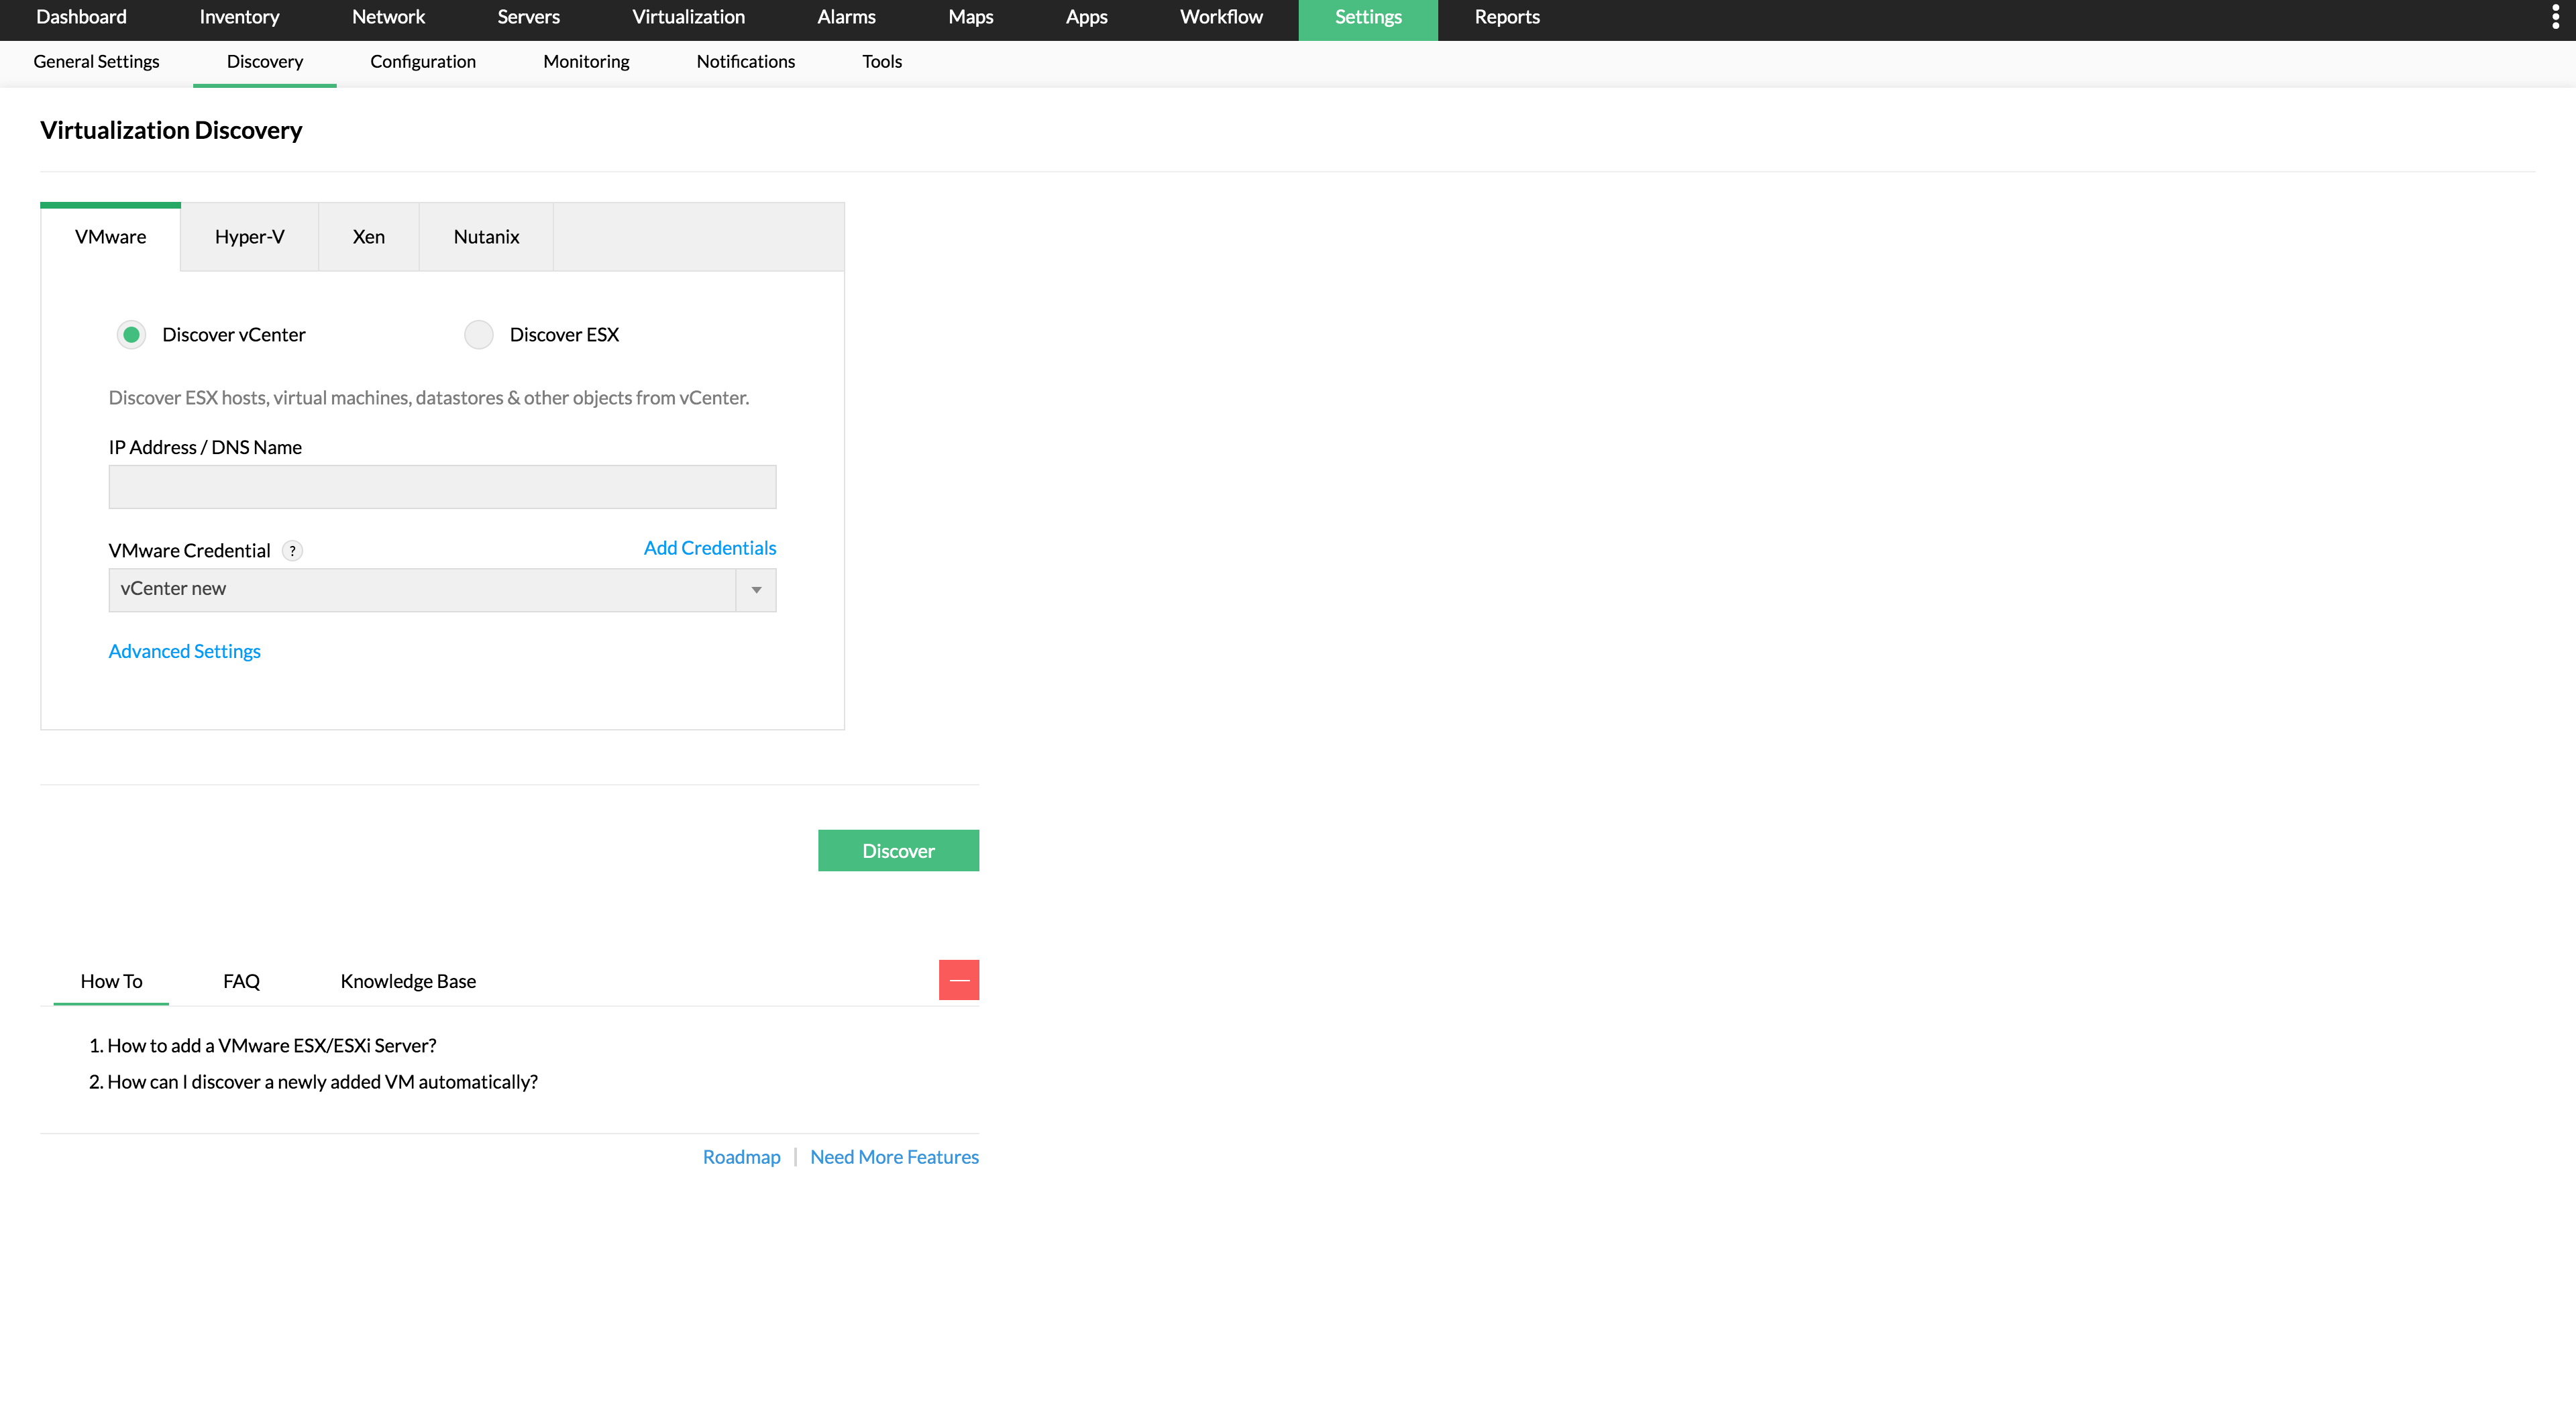Open the Roadmap link

tap(741, 1157)
